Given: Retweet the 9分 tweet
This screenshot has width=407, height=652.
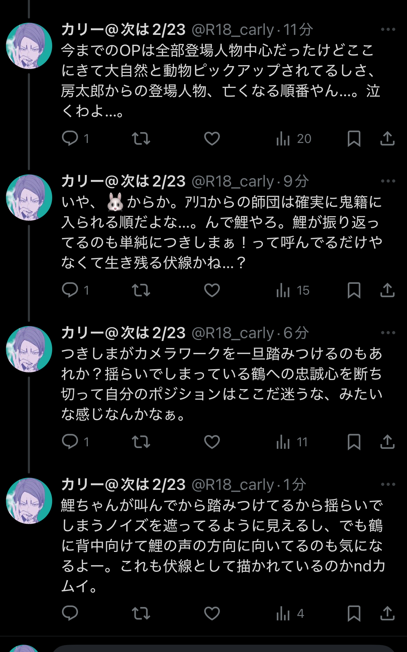Looking at the screenshot, I should tap(141, 290).
